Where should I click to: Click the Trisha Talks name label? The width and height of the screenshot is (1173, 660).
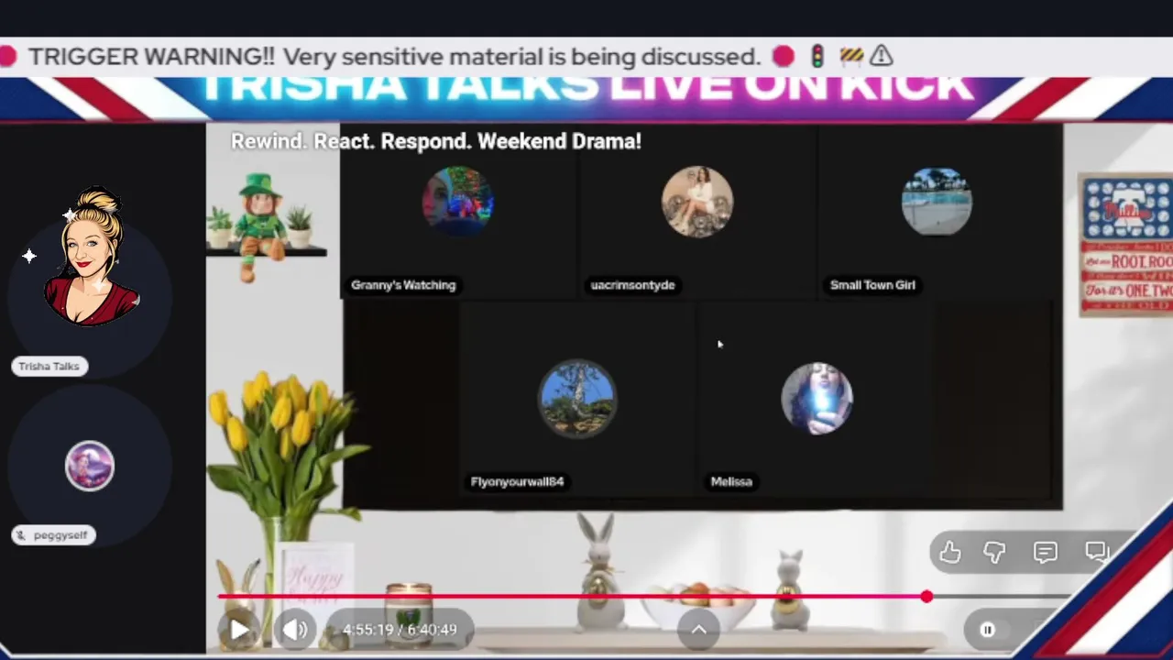pyautogui.click(x=49, y=366)
